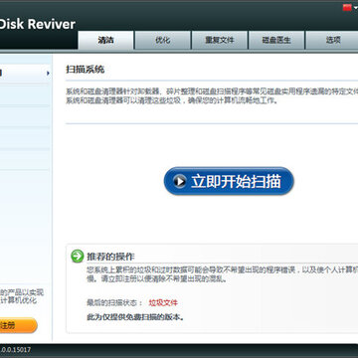Click the green arrow icon beside 推荐的操作

click(x=78, y=256)
